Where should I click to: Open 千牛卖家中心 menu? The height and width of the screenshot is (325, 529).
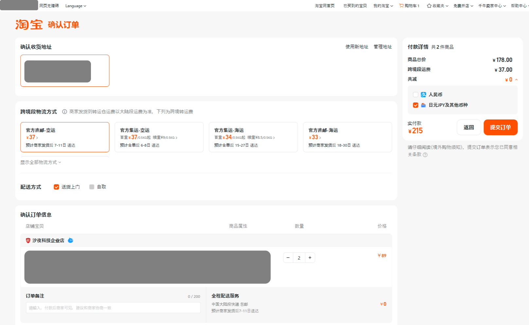(x=492, y=6)
